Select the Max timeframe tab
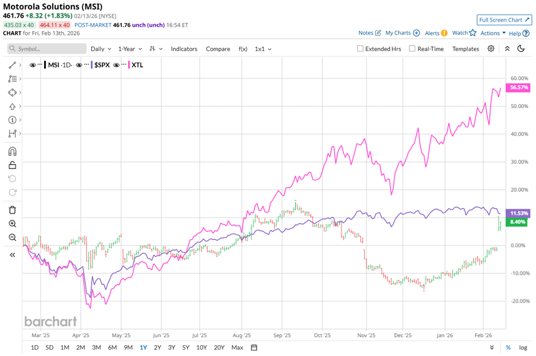 tap(237, 347)
